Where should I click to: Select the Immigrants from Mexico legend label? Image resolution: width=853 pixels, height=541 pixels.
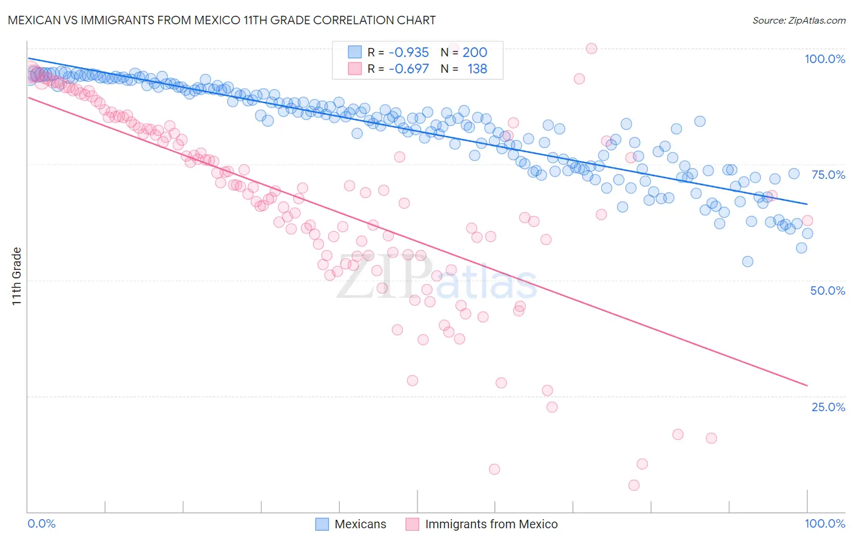coord(491,524)
